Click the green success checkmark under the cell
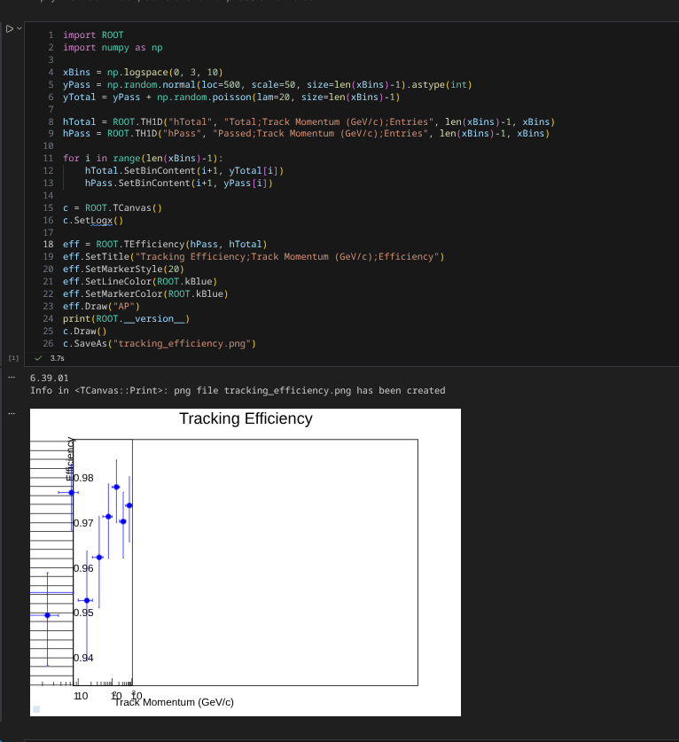This screenshot has height=742, width=679. (x=38, y=358)
